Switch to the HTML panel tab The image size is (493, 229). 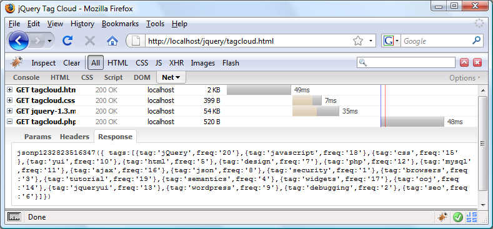pos(60,77)
